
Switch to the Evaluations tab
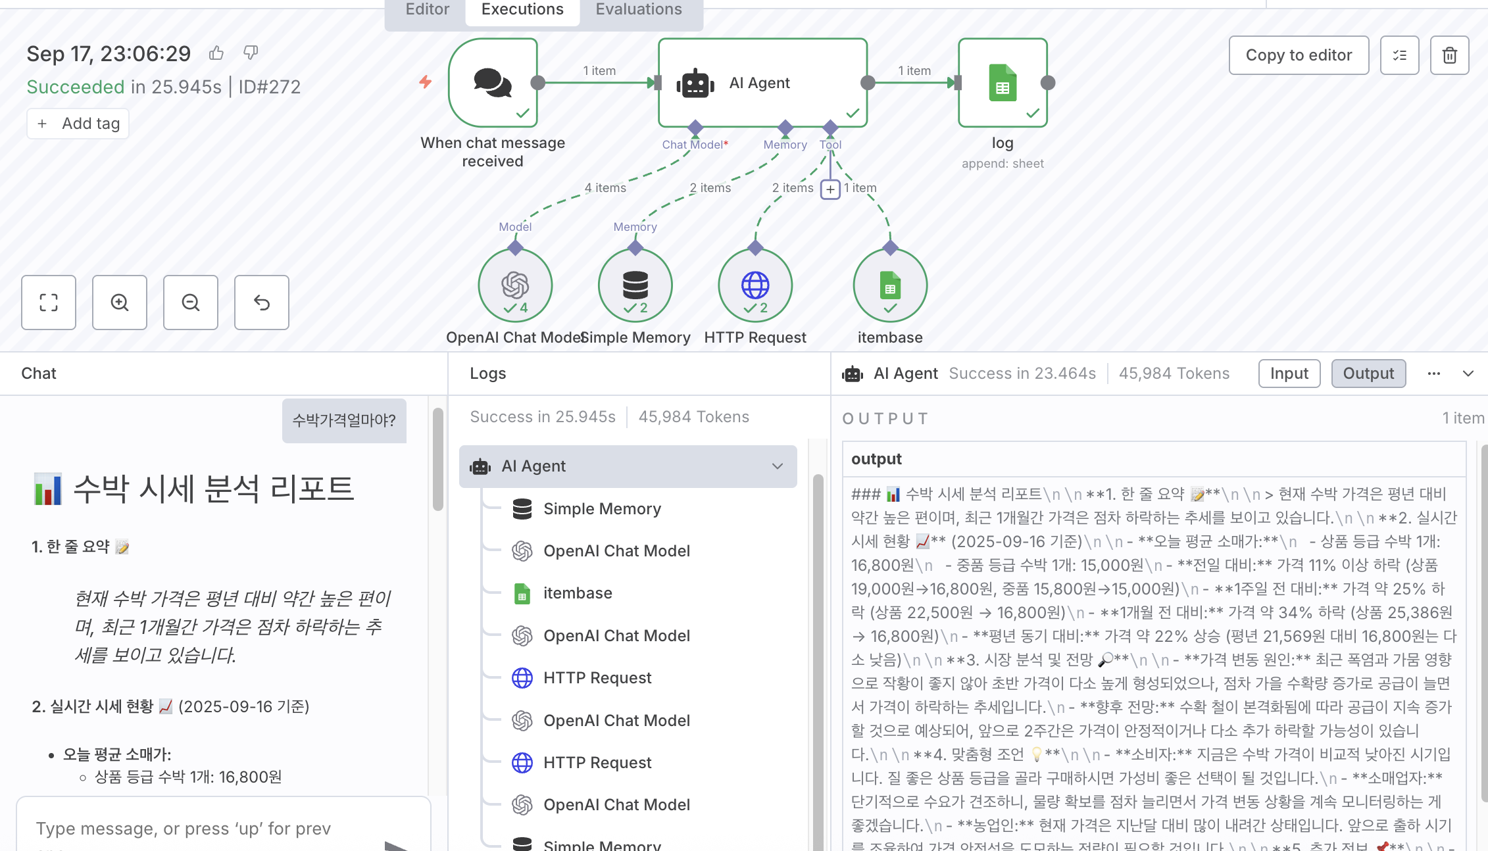pyautogui.click(x=639, y=10)
